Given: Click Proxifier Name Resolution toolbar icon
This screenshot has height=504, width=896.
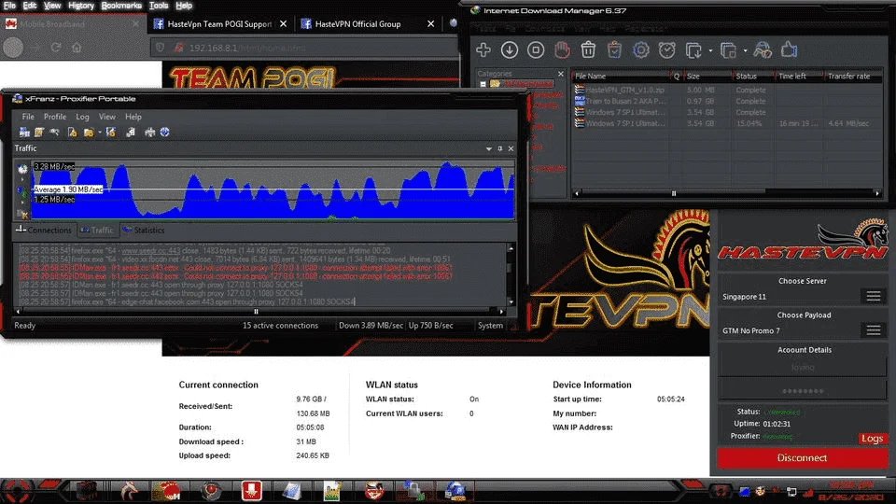Looking at the screenshot, I should [54, 132].
